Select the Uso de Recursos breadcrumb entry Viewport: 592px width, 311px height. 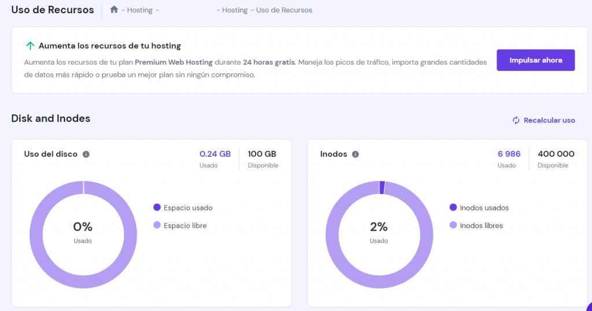coord(284,10)
